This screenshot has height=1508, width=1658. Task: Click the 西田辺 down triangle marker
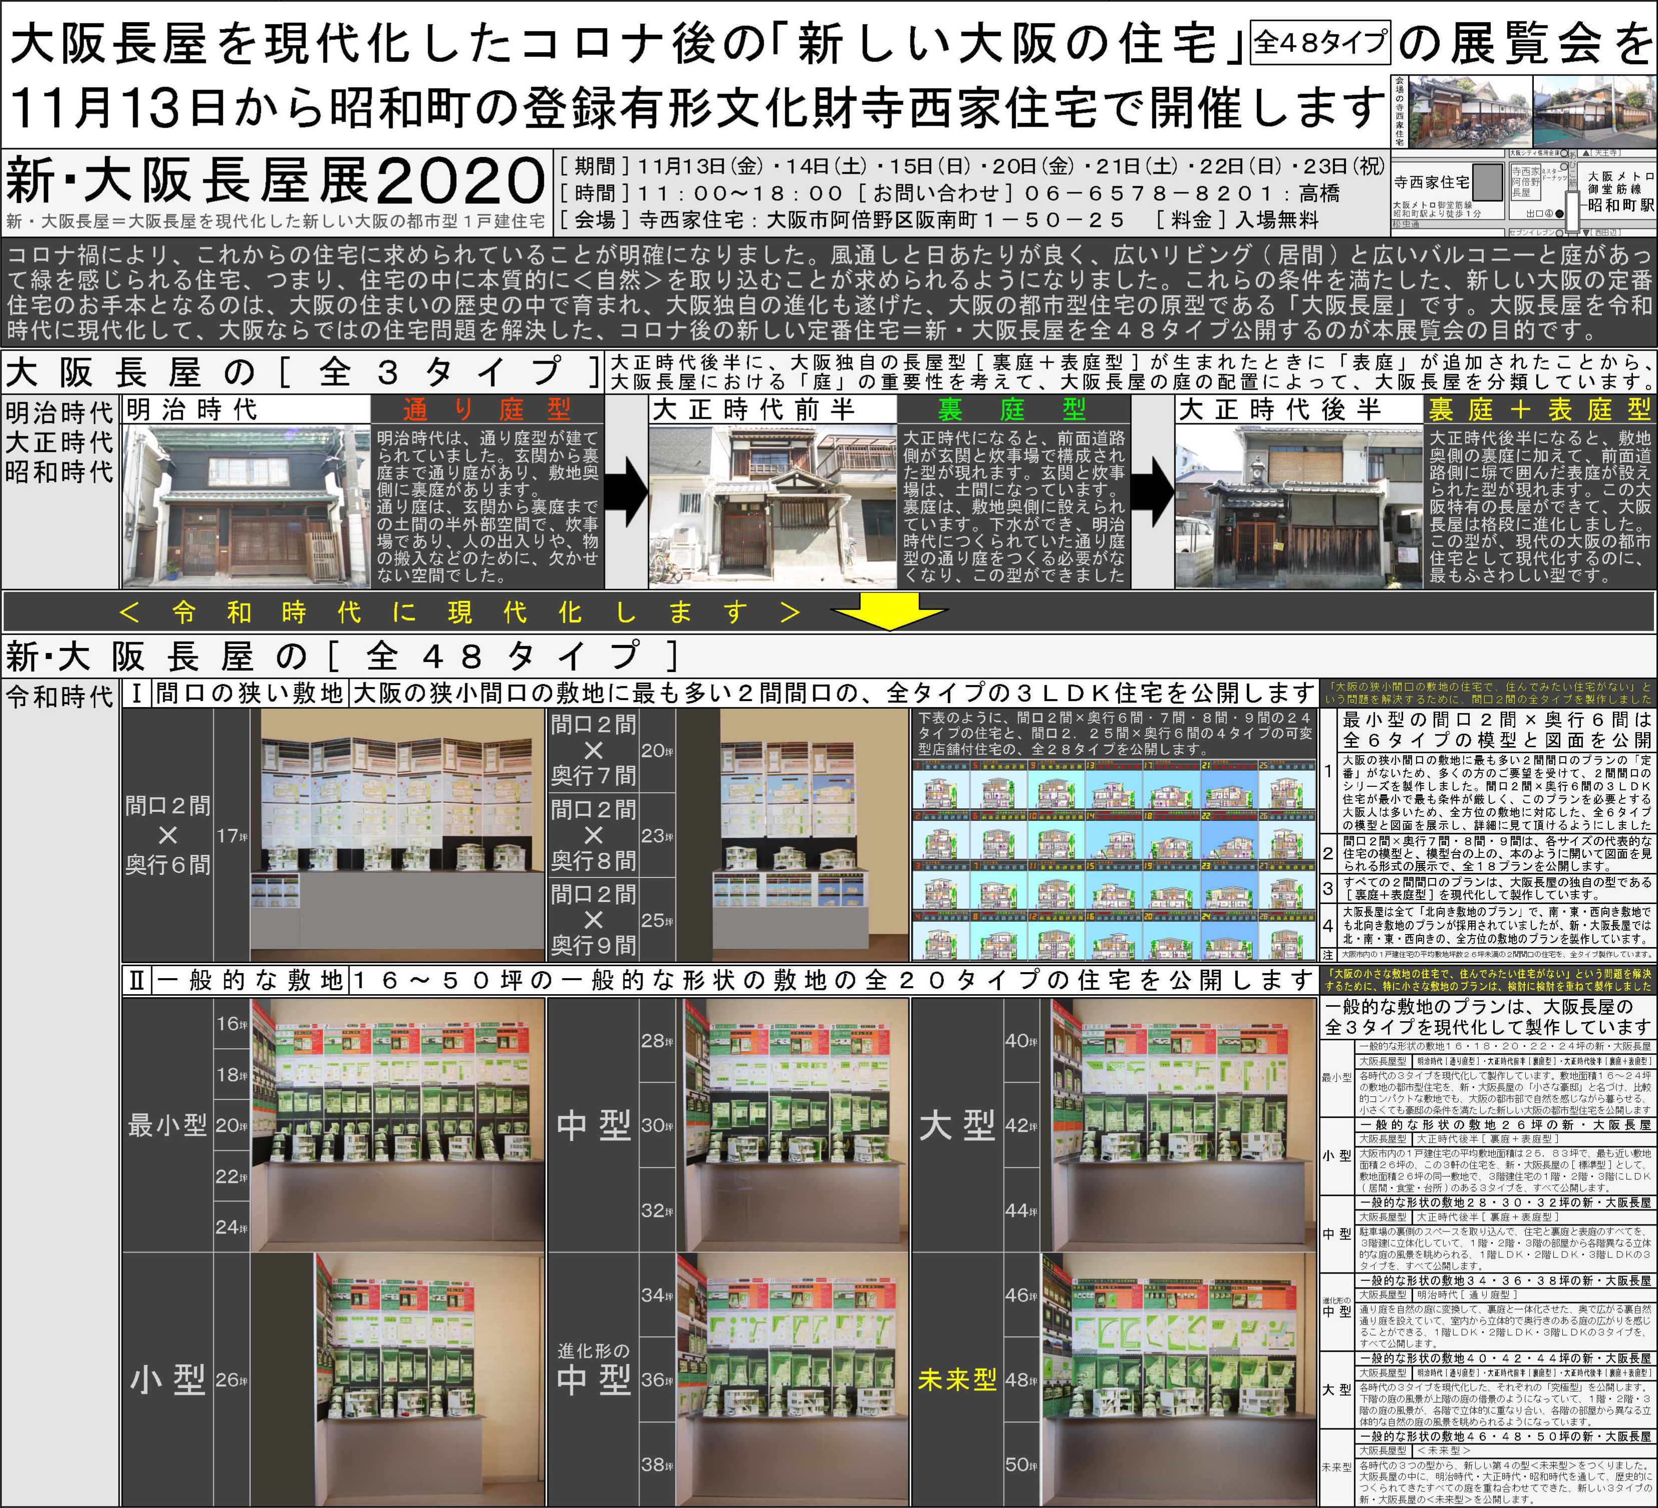point(1585,233)
